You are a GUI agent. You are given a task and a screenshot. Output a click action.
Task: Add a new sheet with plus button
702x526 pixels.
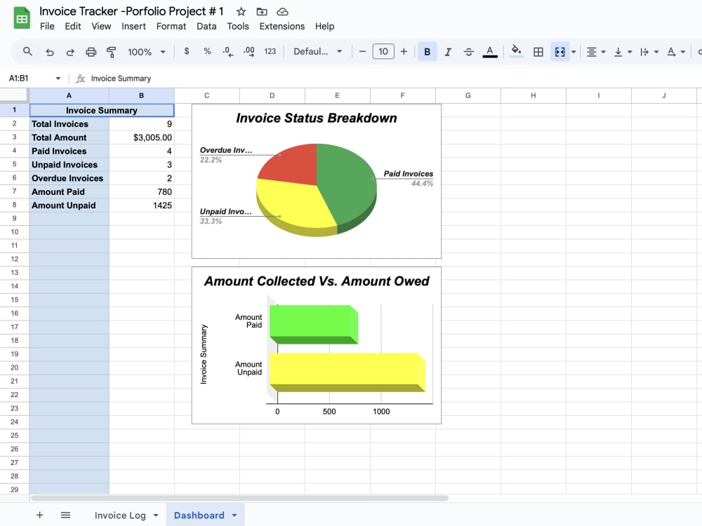point(40,515)
